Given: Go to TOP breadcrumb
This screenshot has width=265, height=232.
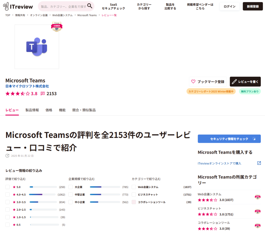Looking at the screenshot, I should pyautogui.click(x=8, y=15).
